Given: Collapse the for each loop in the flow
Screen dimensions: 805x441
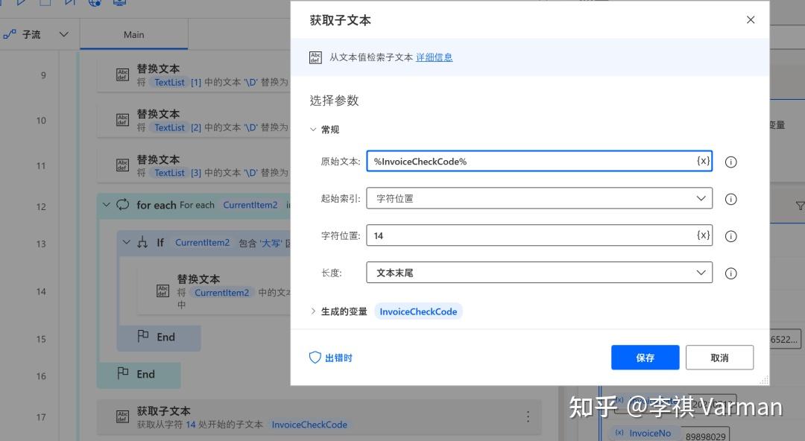Looking at the screenshot, I should click(x=106, y=204).
